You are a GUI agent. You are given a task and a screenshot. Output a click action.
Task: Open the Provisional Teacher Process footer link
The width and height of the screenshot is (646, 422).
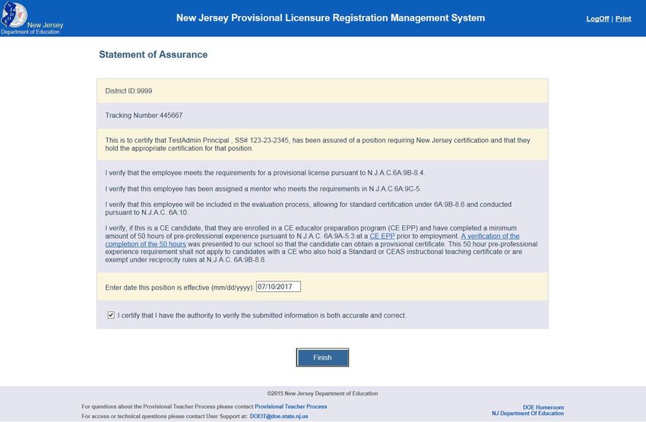(290, 407)
